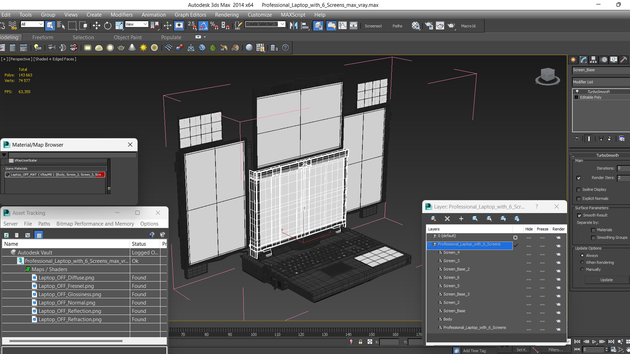630x354 pixels.
Task: Toggle Render Iters checkbox
Action: coord(578,178)
